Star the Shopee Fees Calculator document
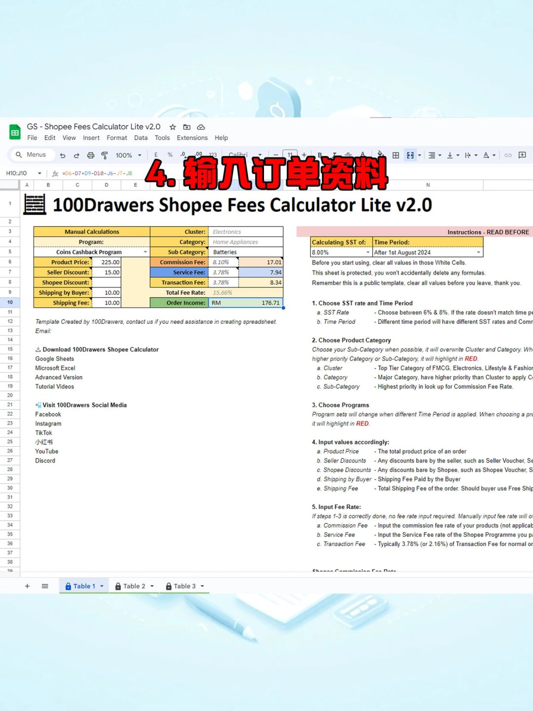Image resolution: width=533 pixels, height=711 pixels. coord(173,127)
